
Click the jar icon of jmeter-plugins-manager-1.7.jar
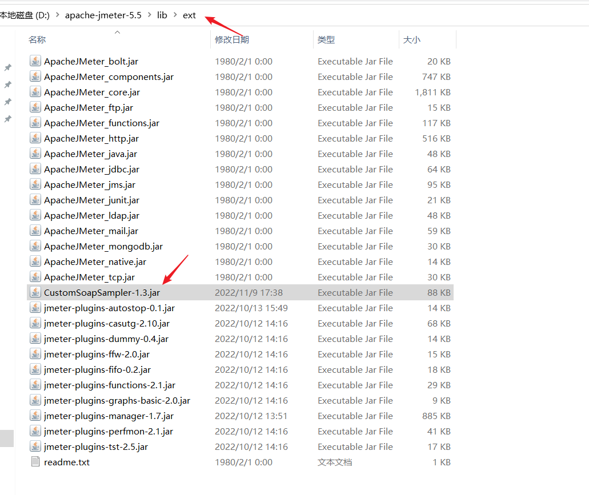(35, 416)
